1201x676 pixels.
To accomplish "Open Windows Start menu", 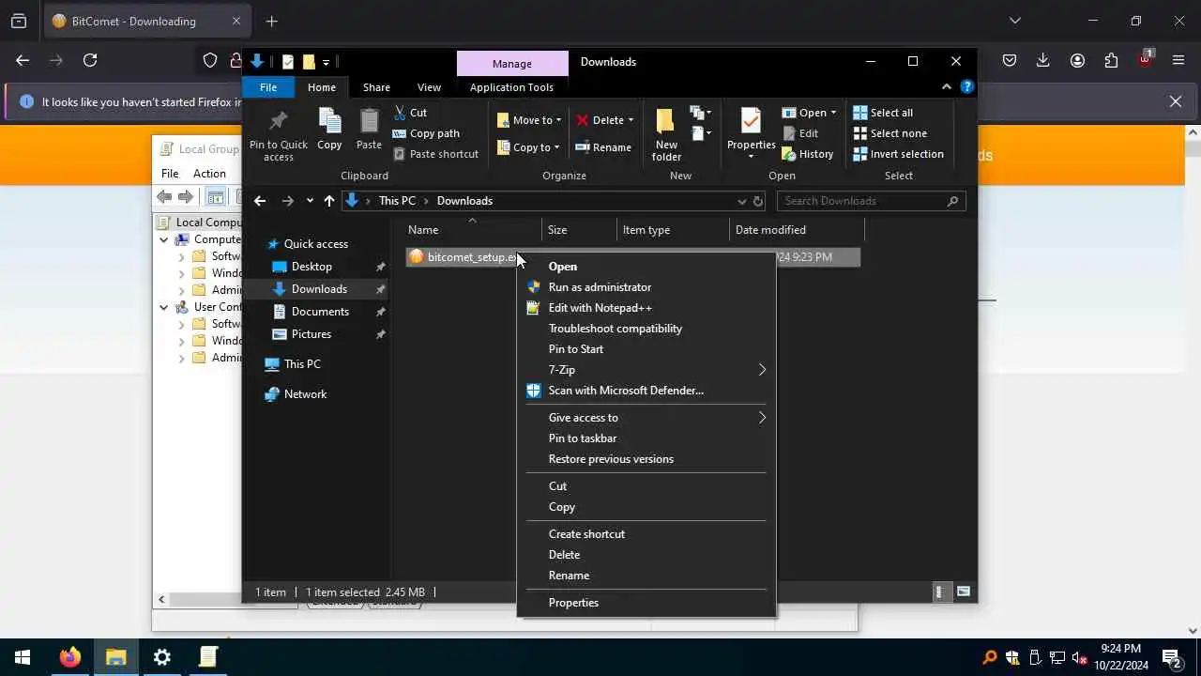I will (23, 657).
